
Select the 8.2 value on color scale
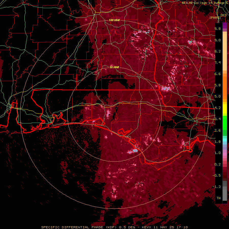click(218, 51)
